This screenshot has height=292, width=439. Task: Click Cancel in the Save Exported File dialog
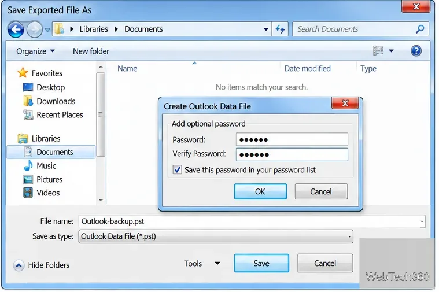325,263
